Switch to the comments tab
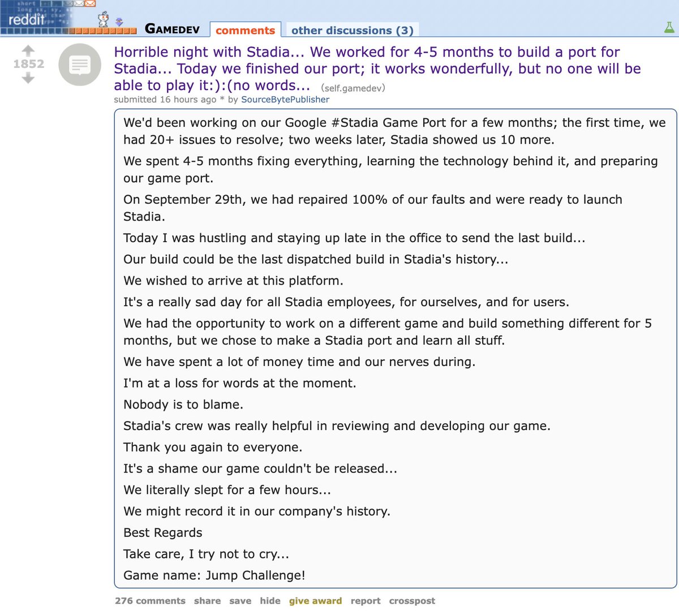 (245, 31)
